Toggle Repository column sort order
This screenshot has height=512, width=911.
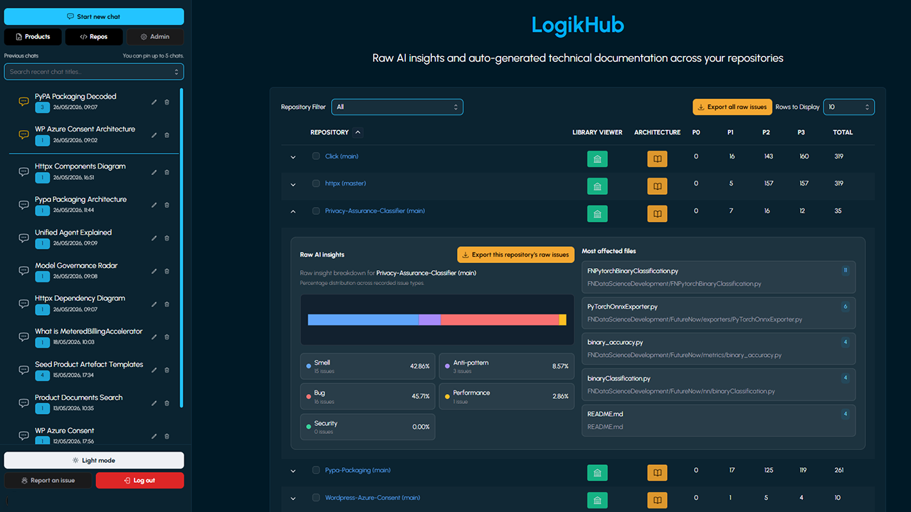point(357,132)
